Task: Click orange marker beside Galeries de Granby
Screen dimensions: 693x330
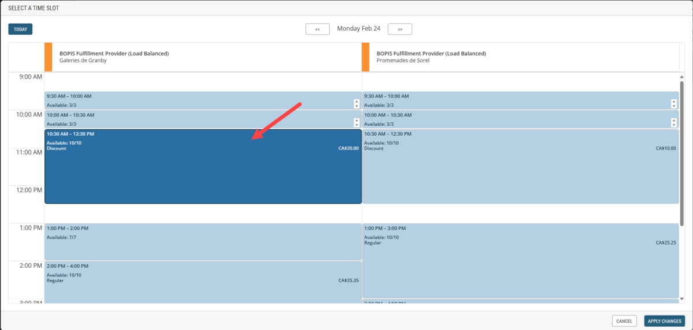Action: coord(48,57)
